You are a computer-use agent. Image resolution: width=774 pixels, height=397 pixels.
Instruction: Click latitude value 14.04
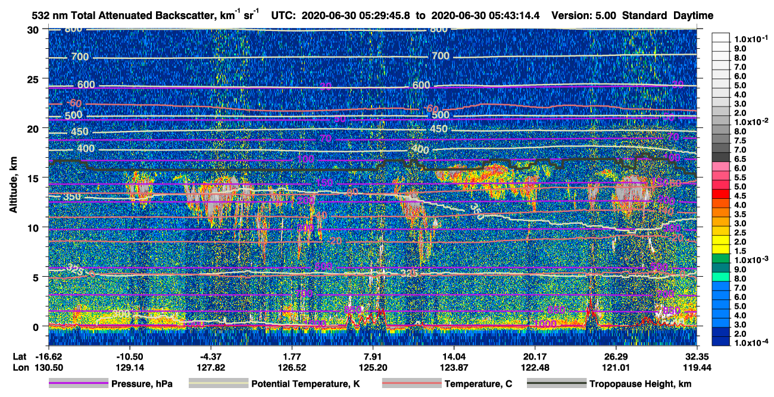tap(454, 356)
